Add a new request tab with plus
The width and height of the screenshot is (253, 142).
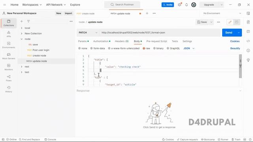tap(147, 13)
